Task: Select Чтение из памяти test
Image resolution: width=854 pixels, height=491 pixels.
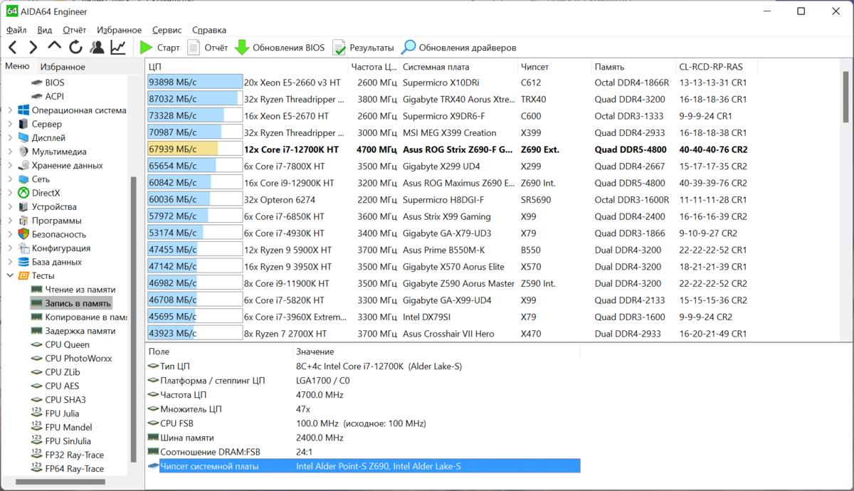Action: click(73, 290)
